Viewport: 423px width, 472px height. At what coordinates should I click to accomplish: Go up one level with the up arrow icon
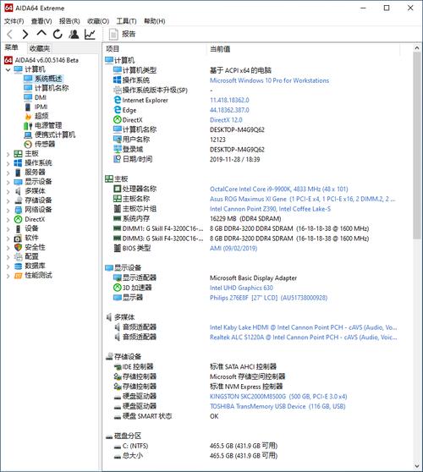click(x=41, y=33)
